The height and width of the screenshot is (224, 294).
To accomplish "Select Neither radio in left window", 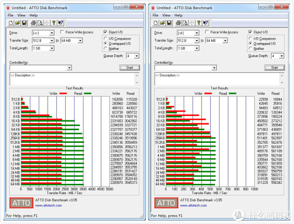I will [105, 48].
